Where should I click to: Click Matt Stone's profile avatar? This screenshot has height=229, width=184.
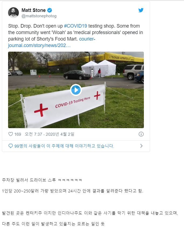(13, 13)
